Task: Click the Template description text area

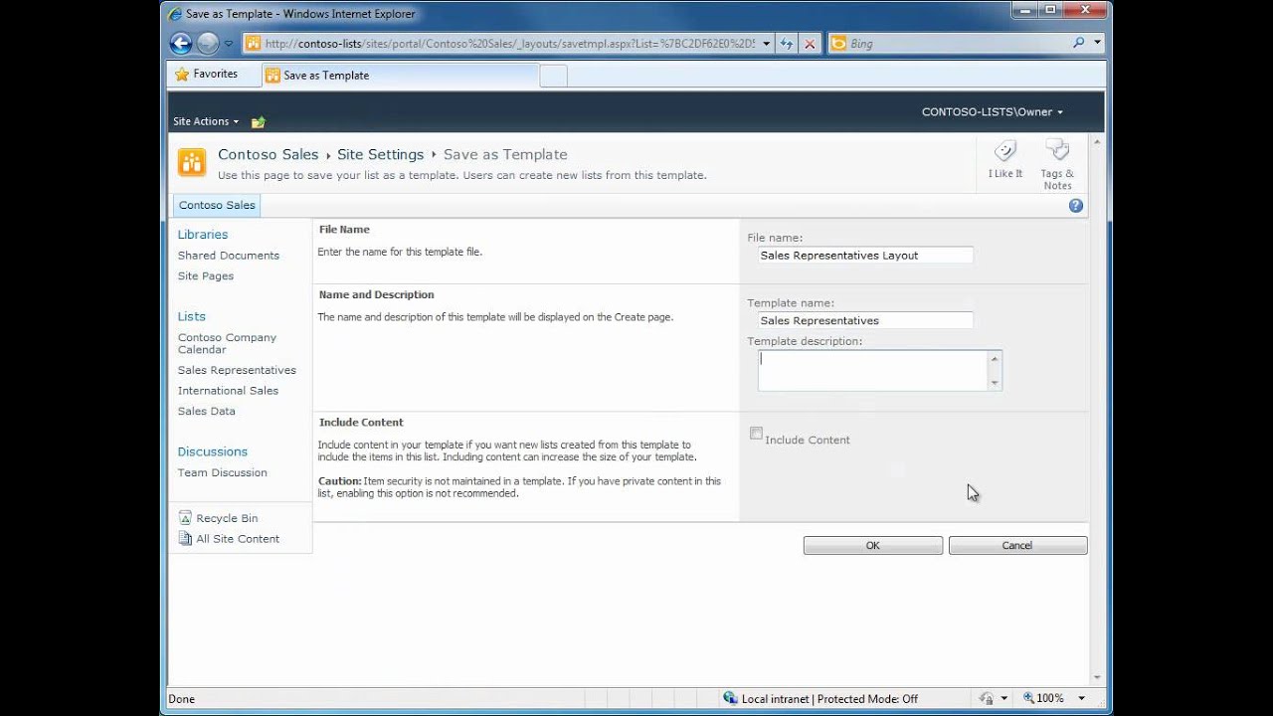Action: (880, 370)
